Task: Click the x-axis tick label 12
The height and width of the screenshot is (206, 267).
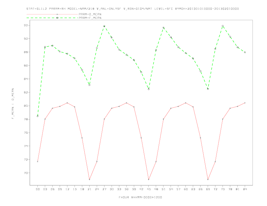Action: click(67, 189)
